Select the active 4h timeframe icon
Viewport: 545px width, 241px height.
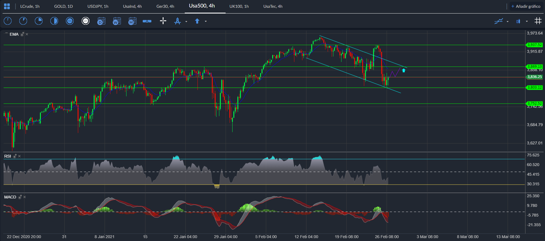click(85, 21)
